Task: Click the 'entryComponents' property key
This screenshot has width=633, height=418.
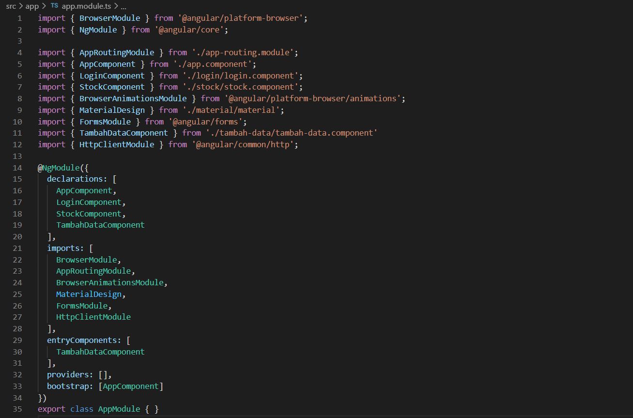Action: click(82, 340)
